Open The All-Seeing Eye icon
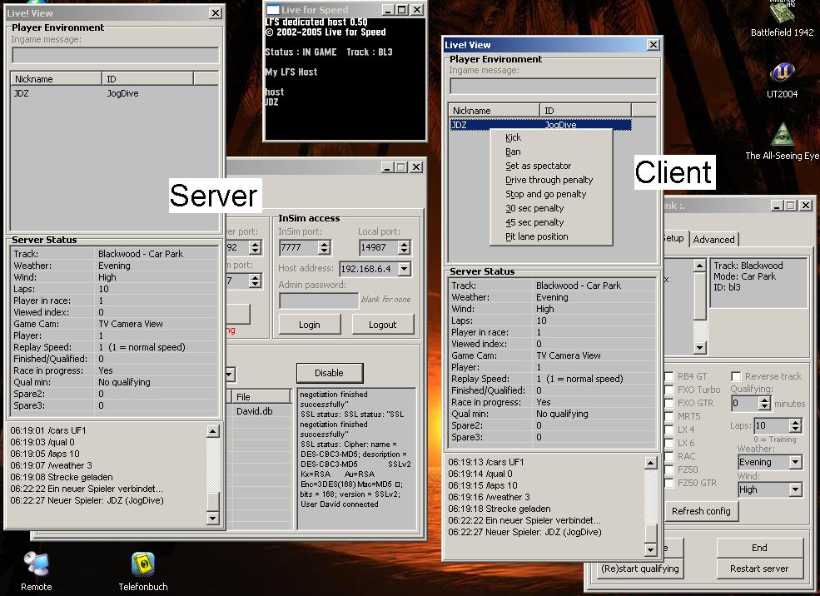The width and height of the screenshot is (820, 596). (782, 134)
